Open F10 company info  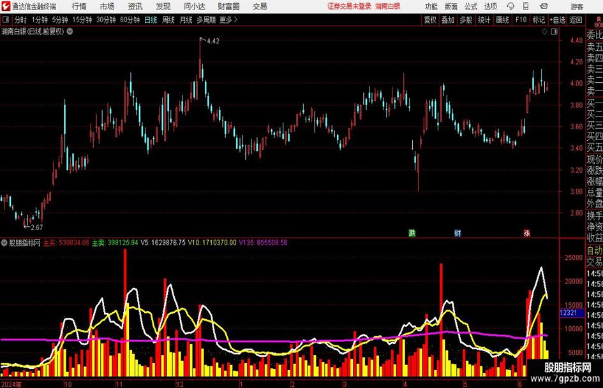[521, 20]
